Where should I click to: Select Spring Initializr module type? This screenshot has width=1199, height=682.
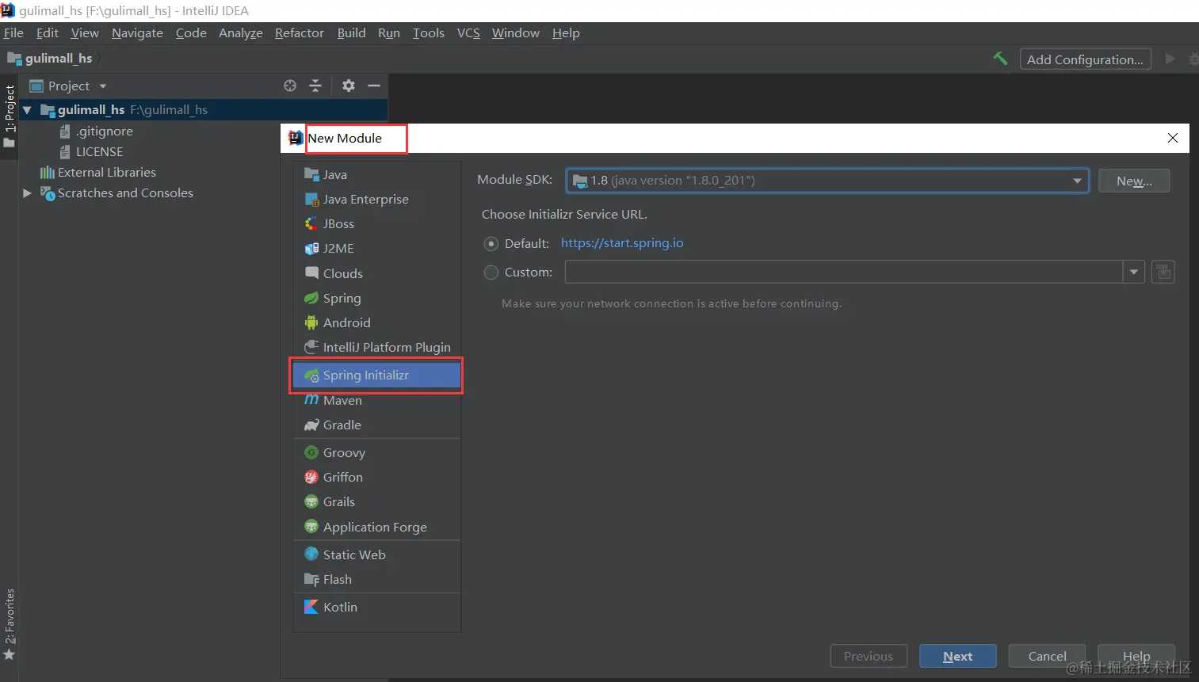[376, 375]
